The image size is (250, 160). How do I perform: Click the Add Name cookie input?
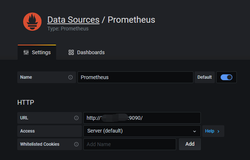[130, 144]
